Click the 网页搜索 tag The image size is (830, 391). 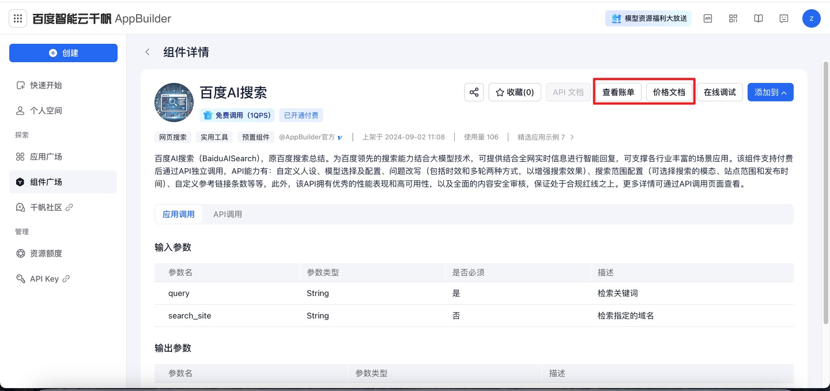173,137
